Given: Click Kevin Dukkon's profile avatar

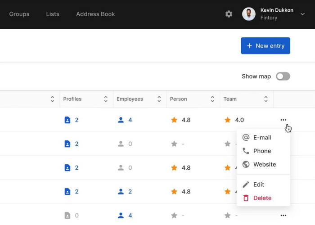Looking at the screenshot, I should (249, 14).
